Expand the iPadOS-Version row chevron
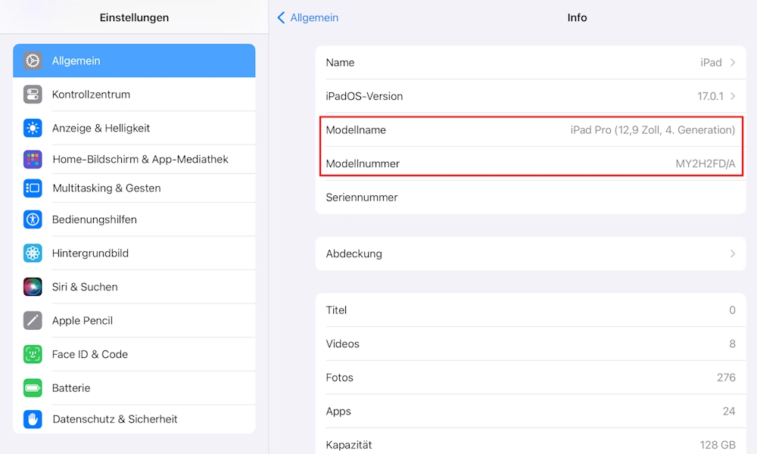The width and height of the screenshot is (757, 454). [x=733, y=96]
